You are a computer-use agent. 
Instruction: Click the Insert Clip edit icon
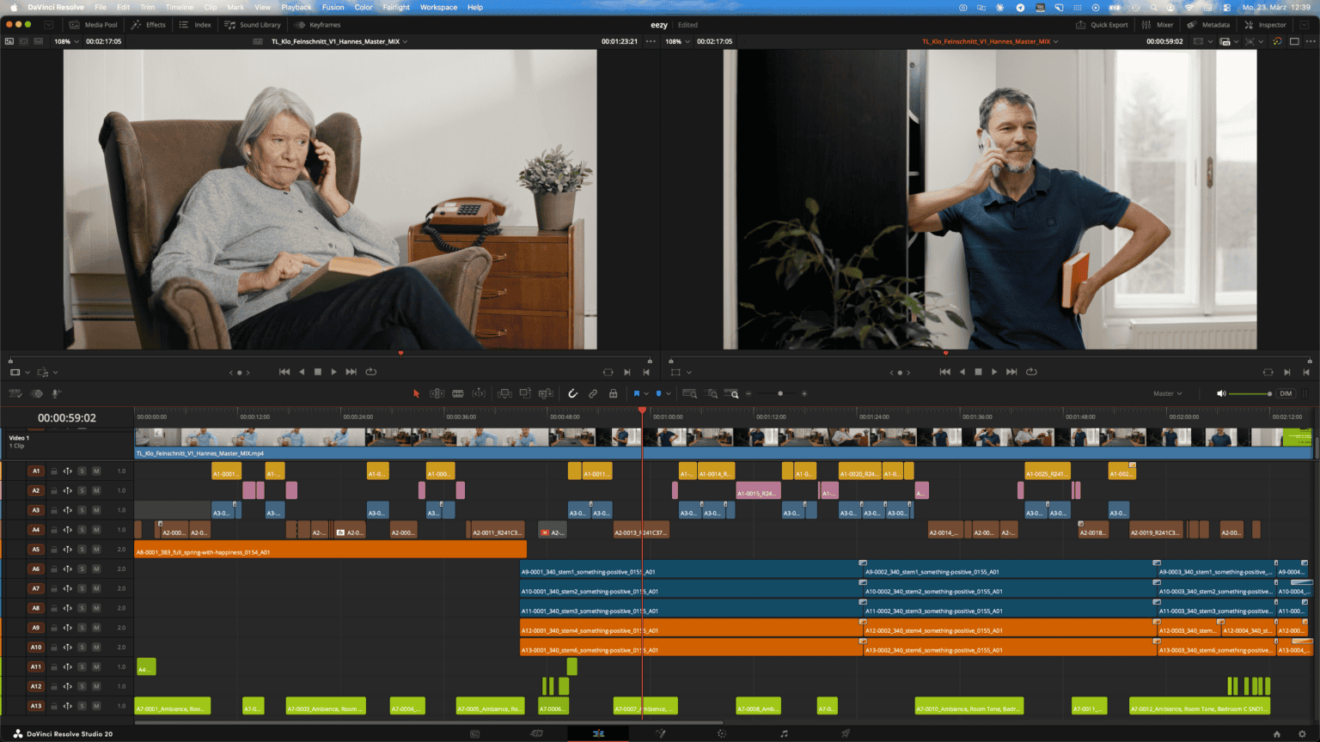(x=504, y=393)
